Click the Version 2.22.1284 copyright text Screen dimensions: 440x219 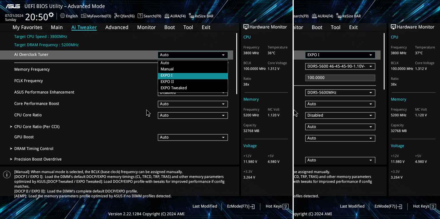tap(146, 214)
